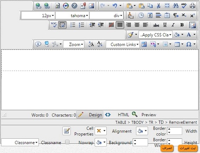Open the Apply CSS Class dropdown
Image resolution: width=200 pixels, height=153 pixels.
(156, 35)
